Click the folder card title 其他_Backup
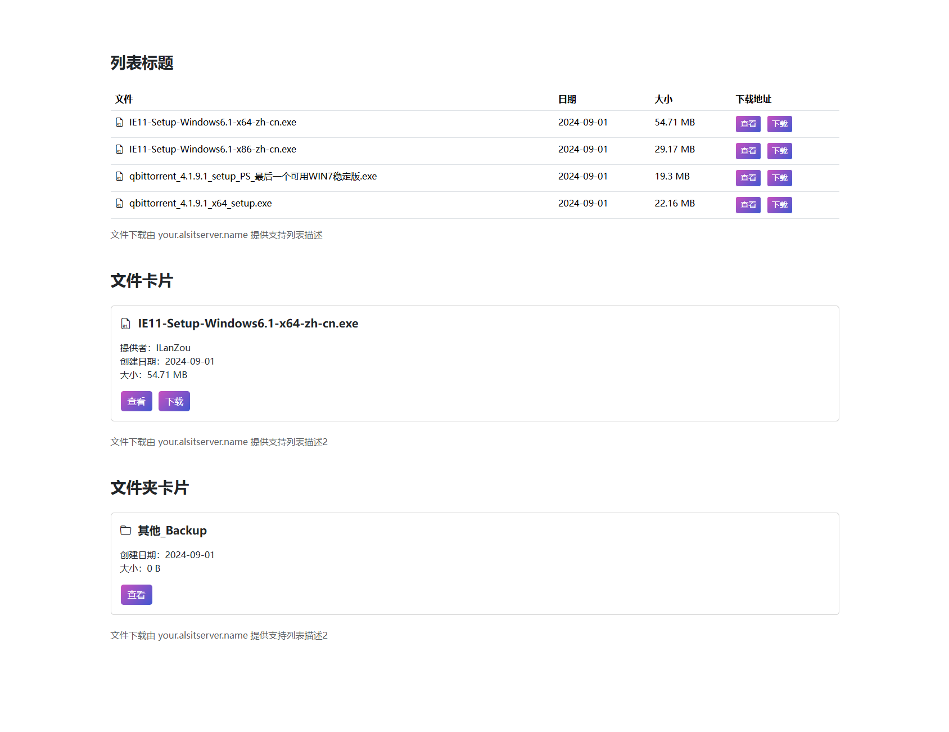This screenshot has width=949, height=732. point(173,531)
